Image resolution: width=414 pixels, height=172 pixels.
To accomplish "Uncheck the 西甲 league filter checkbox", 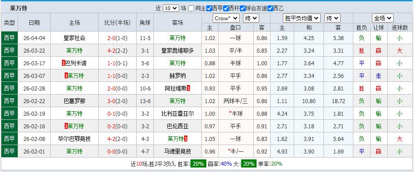I will [209, 8].
